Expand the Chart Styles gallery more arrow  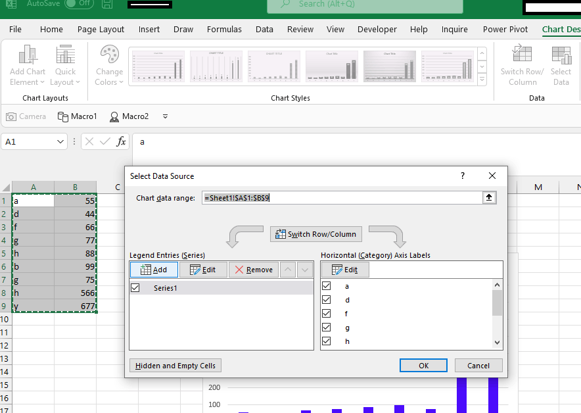[x=482, y=79]
